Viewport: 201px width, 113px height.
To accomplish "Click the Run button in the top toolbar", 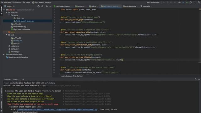I will coord(164,3).
